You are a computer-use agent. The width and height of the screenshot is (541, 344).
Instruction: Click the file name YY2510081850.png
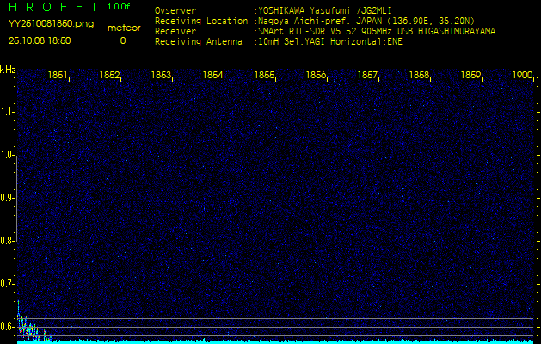[51, 24]
